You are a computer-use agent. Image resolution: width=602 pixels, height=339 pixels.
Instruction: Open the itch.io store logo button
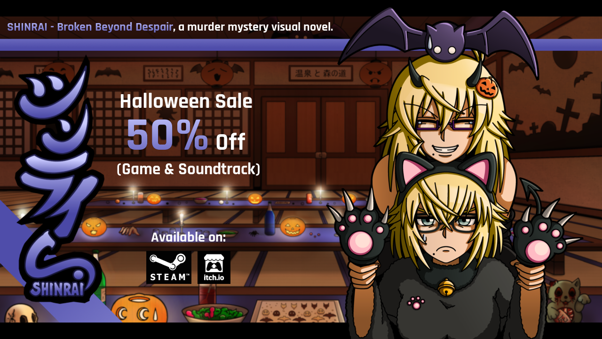tap(214, 267)
